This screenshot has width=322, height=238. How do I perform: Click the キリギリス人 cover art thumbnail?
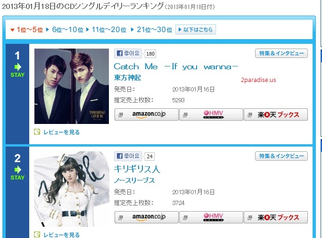tap(72, 189)
